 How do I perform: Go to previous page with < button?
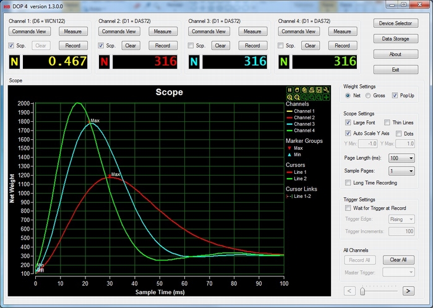(x=349, y=291)
